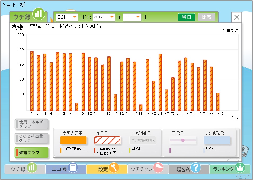Click the 発電量 (kWh) axis label
The width and height of the screenshot is (253, 180).
point(18,27)
